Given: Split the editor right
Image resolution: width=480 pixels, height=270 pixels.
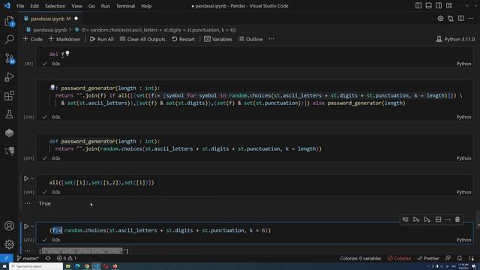Looking at the screenshot, I should point(460,18).
